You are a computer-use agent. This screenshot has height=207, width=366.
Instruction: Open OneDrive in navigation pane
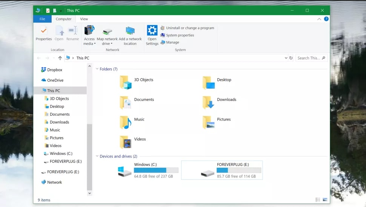click(52, 80)
